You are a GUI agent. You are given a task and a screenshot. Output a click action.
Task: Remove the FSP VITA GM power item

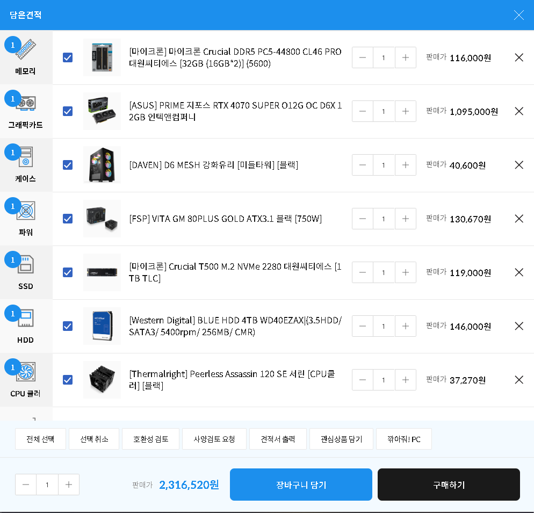coord(518,219)
